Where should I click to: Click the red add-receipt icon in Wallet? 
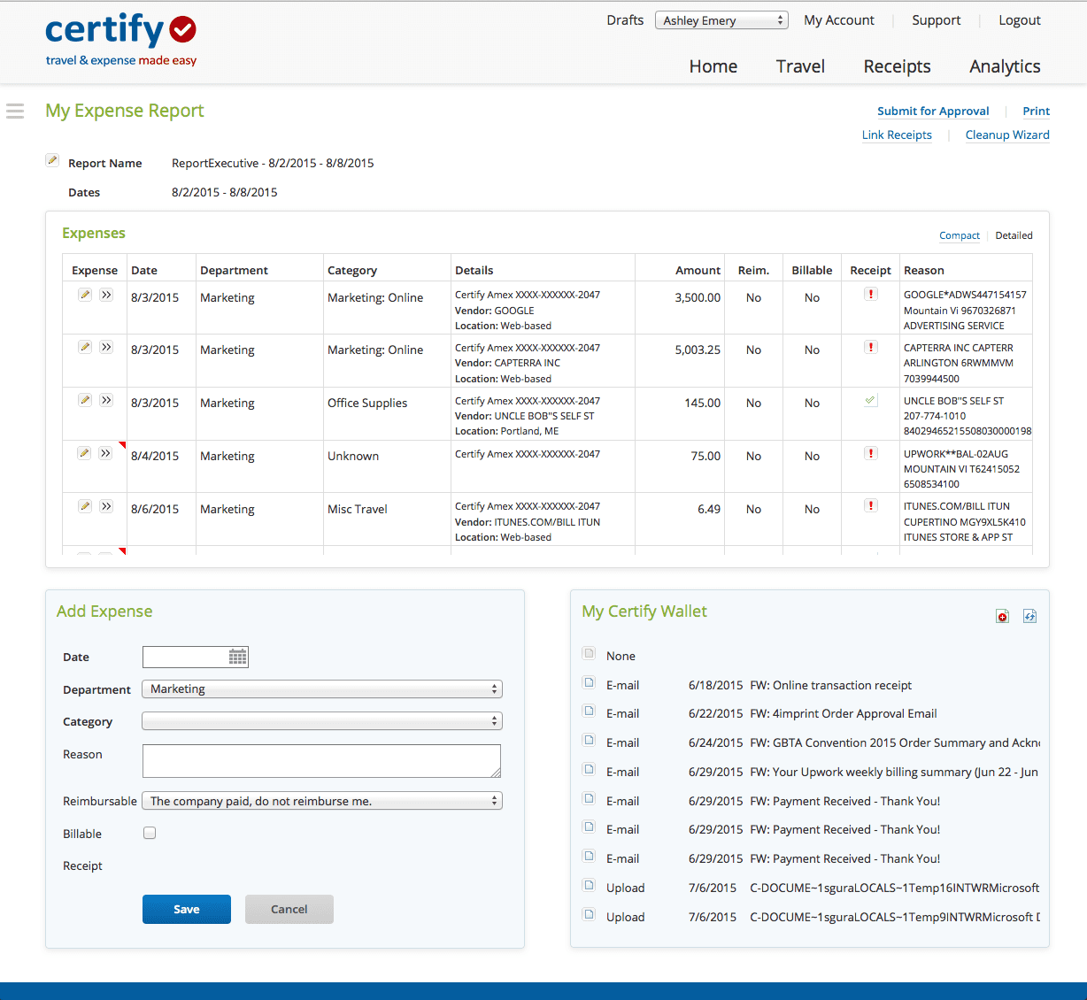point(1002,617)
